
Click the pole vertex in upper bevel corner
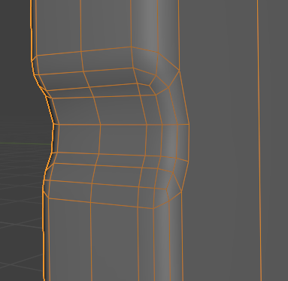(x=150, y=86)
